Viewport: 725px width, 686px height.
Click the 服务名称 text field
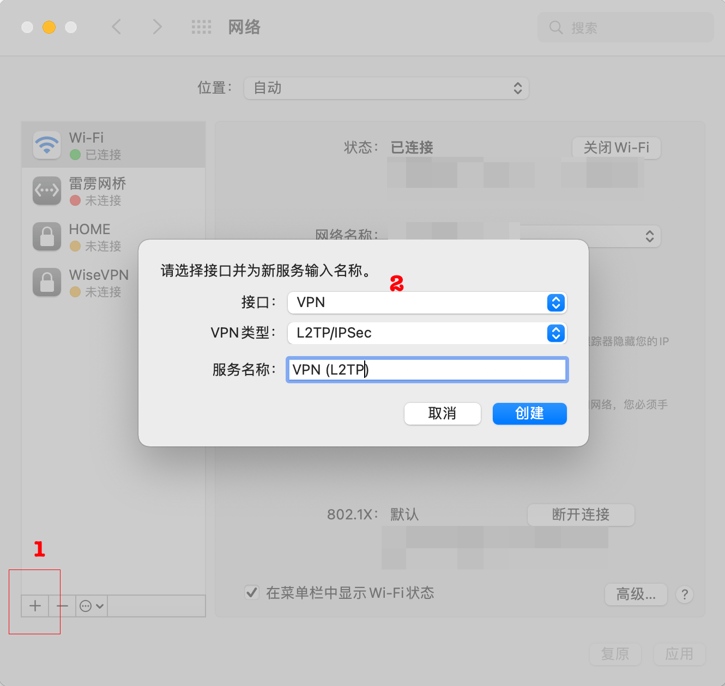[427, 370]
